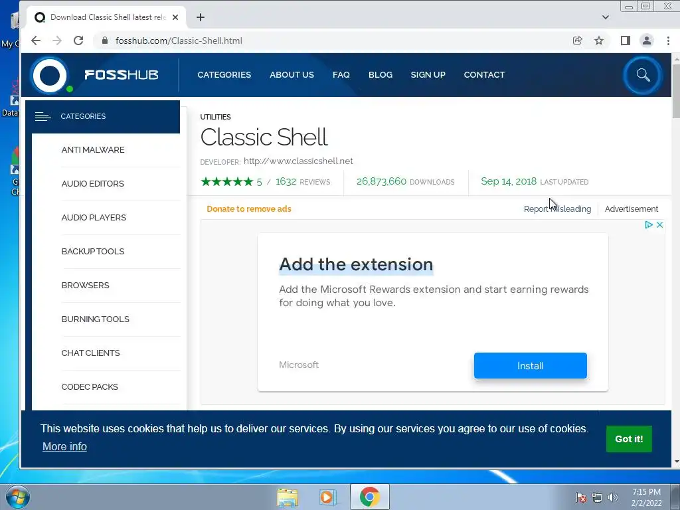Reload the page with the refresh icon
This screenshot has height=510, width=680.
(78, 41)
